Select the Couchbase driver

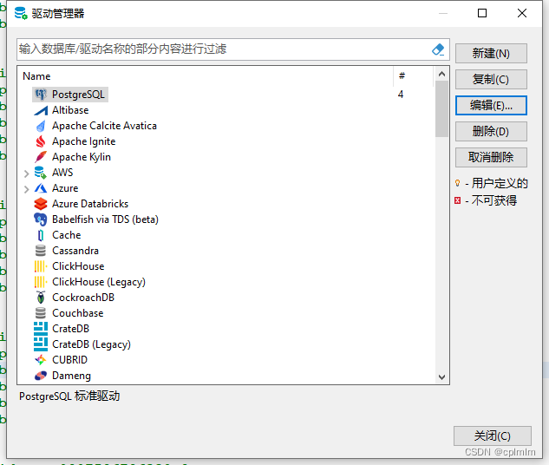(78, 313)
